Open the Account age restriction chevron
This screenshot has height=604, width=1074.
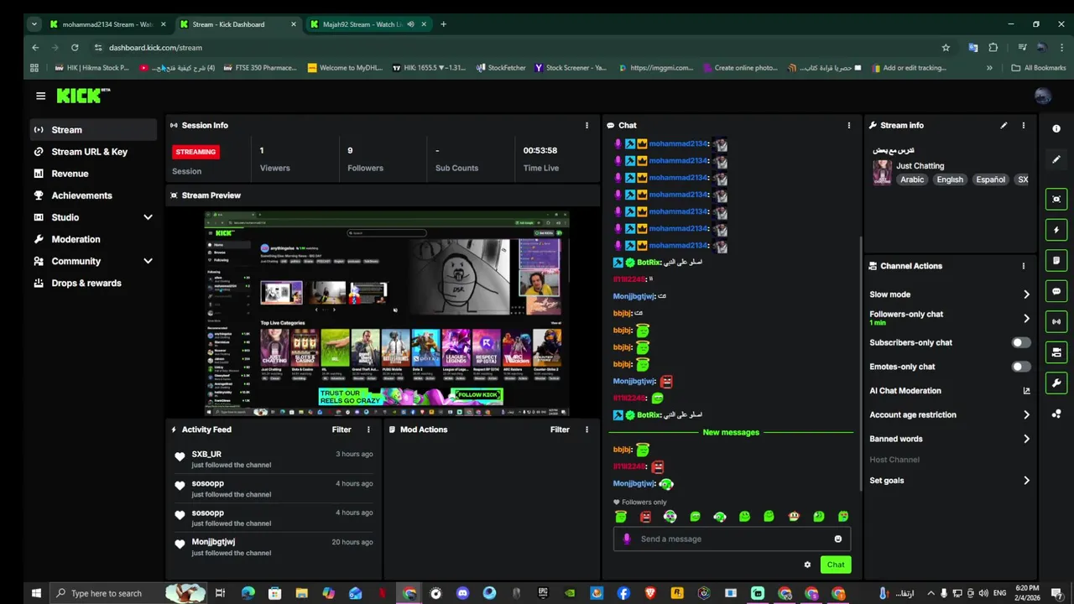tap(1026, 414)
